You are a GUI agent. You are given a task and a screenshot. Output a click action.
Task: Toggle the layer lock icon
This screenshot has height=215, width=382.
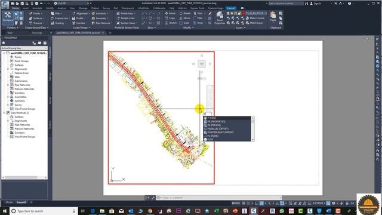coord(239,13)
